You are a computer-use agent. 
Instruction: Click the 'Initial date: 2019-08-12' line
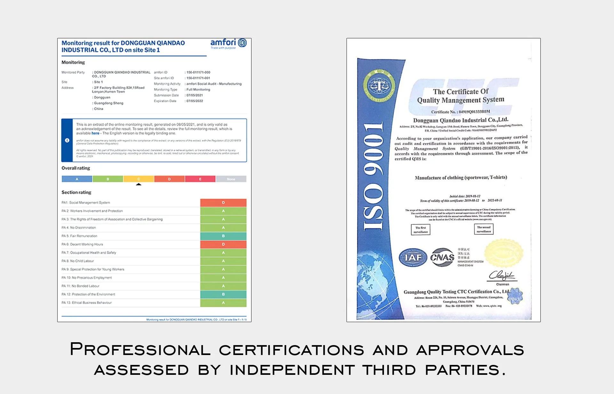point(465,196)
